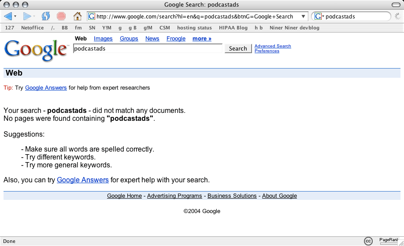Open the Netoffice bookmark
This screenshot has height=246, width=404.
(x=33, y=28)
